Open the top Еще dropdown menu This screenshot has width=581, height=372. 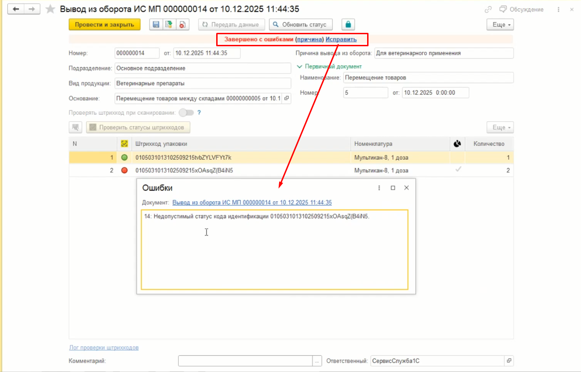point(500,25)
